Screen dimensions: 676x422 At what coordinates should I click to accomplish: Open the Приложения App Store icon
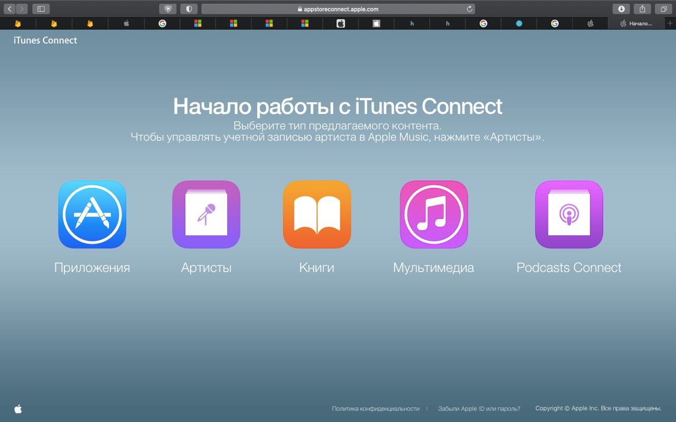pyautogui.click(x=92, y=214)
